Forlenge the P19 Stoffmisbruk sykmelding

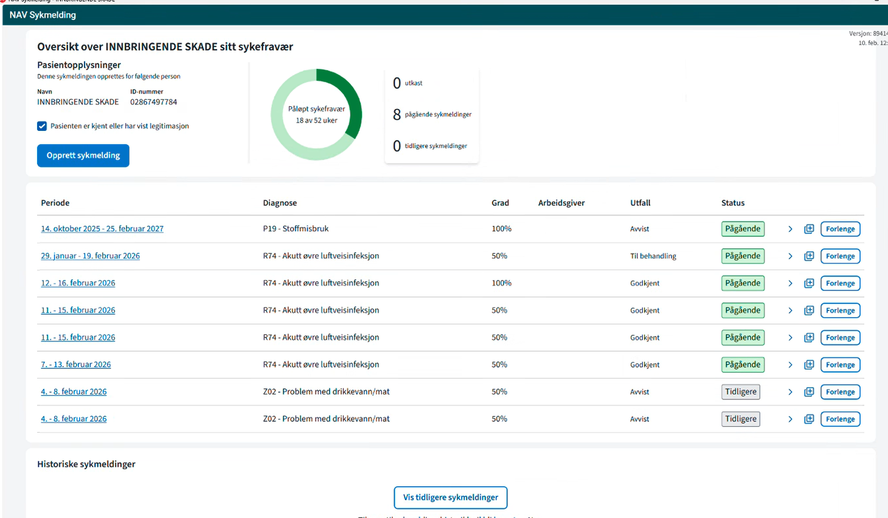coord(840,229)
